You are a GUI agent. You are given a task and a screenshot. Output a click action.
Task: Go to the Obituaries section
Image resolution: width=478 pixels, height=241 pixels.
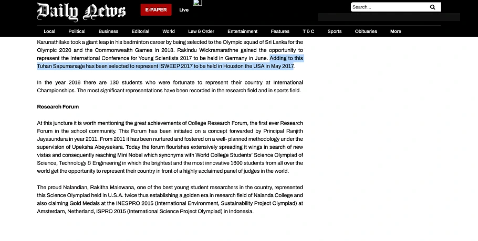tap(366, 31)
